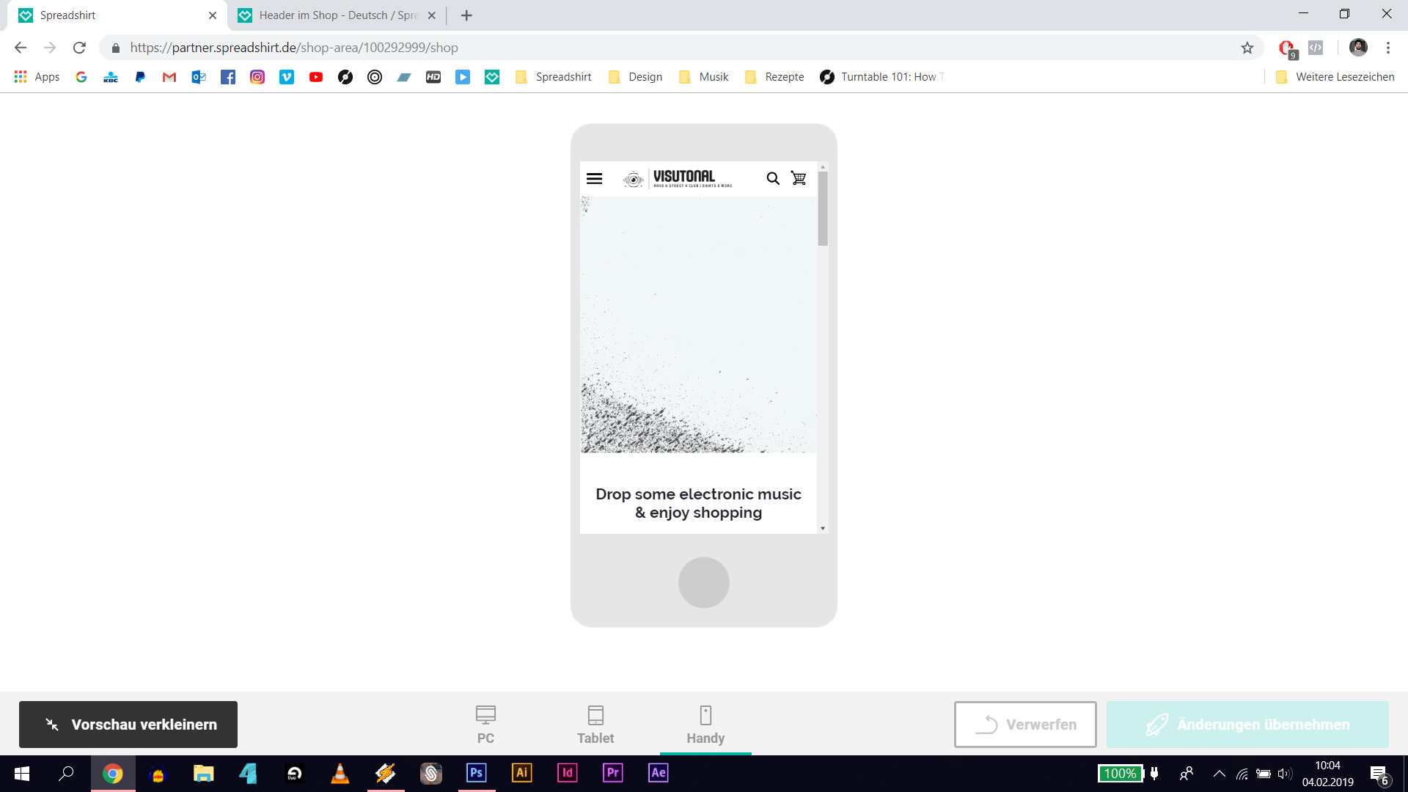The height and width of the screenshot is (792, 1408).
Task: Switch to Header im Shop tab
Action: (337, 15)
